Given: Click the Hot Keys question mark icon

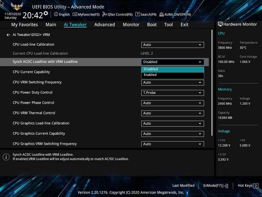Looking at the screenshot, I should click(x=256, y=186).
